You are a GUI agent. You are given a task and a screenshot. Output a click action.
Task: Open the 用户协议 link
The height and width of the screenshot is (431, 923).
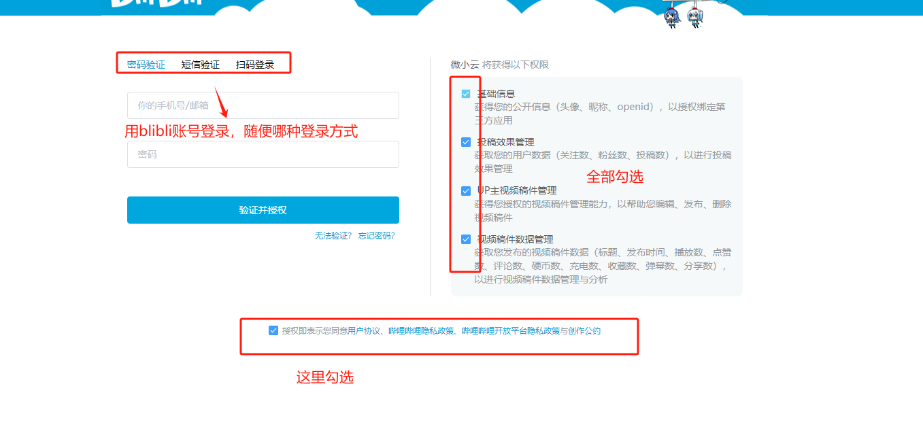point(364,331)
